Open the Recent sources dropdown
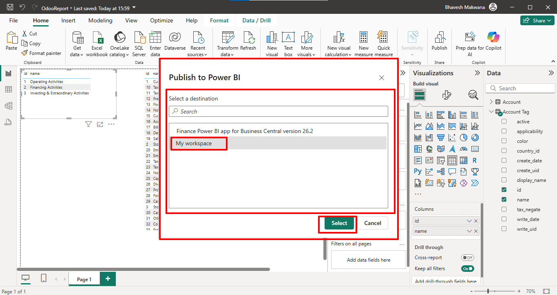The width and height of the screenshot is (557, 295). [198, 44]
